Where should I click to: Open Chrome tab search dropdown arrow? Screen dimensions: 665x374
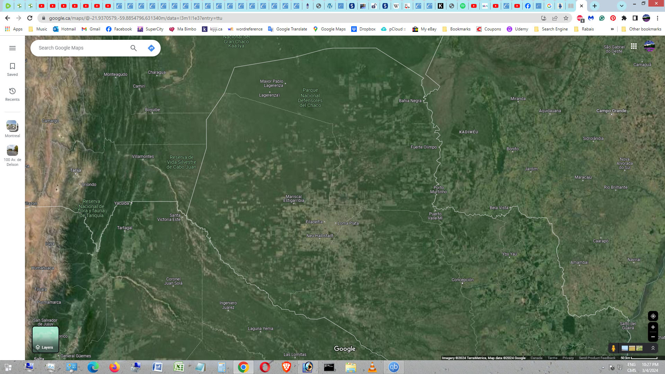(622, 6)
